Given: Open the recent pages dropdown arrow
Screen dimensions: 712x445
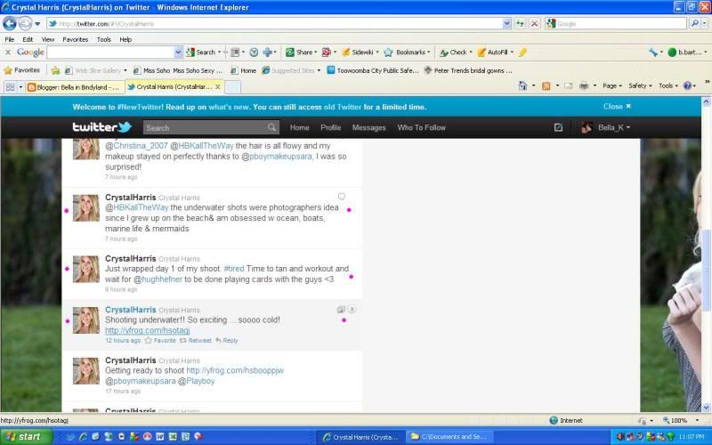Looking at the screenshot, I should [37, 23].
